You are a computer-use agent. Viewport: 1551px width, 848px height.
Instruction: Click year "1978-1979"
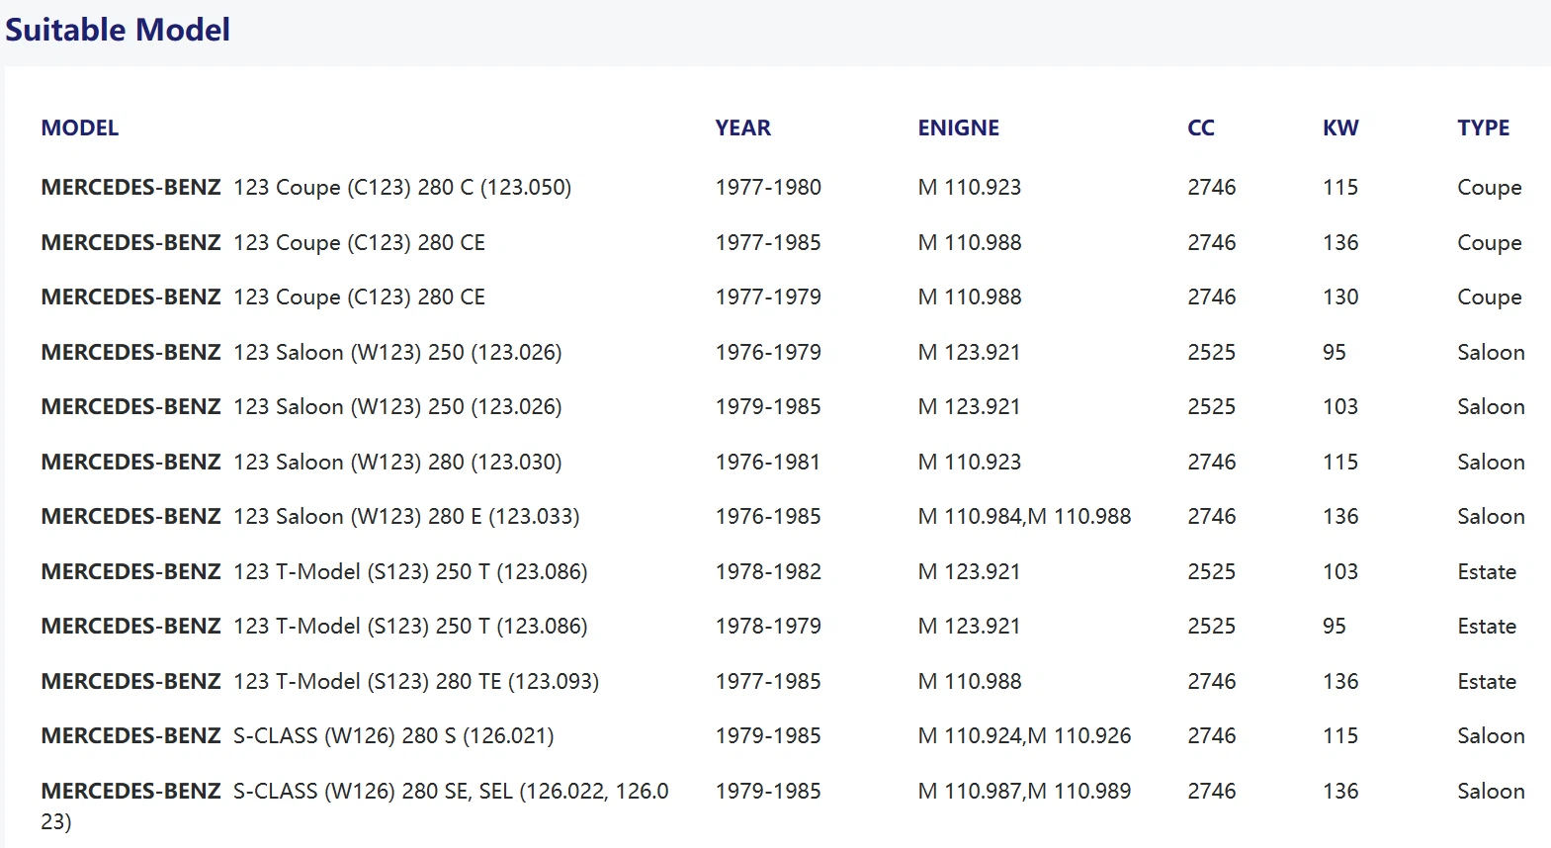pos(768,626)
